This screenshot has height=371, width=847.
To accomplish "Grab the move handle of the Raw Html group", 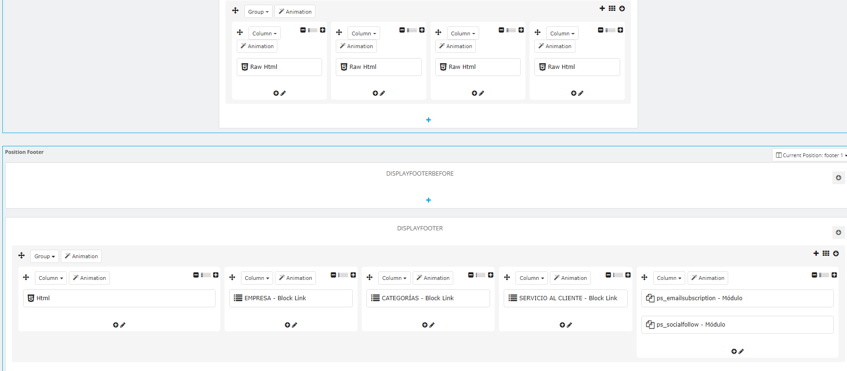I will click(235, 11).
